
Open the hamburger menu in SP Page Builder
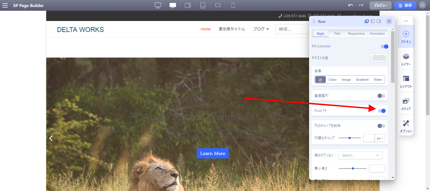[5, 5]
